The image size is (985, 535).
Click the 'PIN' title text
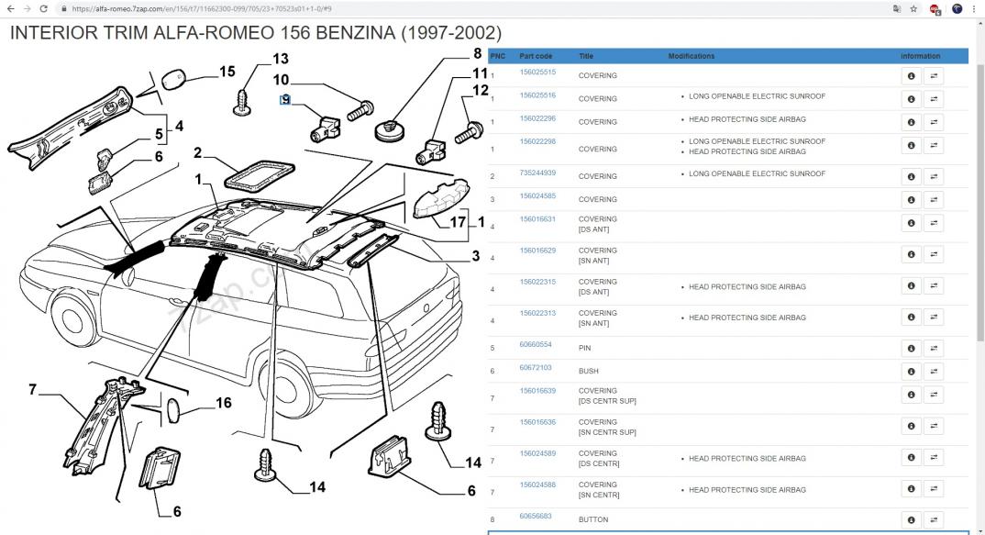coord(584,349)
